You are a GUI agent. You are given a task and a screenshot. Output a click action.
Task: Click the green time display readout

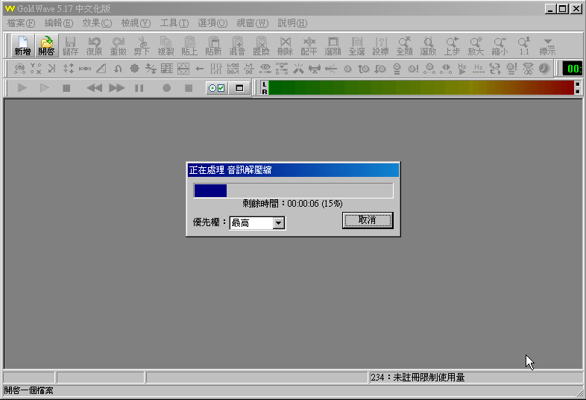573,69
